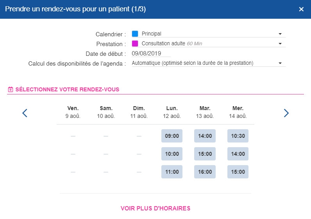This screenshot has width=311, height=219.
Task: Click the Date de début field
Action: (151, 53)
